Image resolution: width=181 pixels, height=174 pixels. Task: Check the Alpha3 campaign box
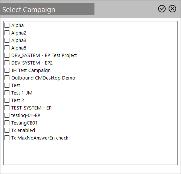[7, 40]
